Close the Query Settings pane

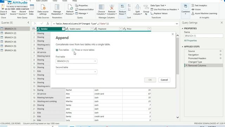click(222, 23)
